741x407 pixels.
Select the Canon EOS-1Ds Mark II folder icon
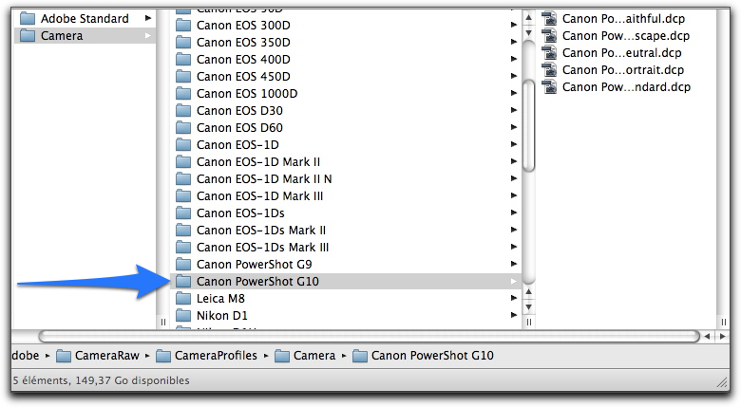[183, 230]
